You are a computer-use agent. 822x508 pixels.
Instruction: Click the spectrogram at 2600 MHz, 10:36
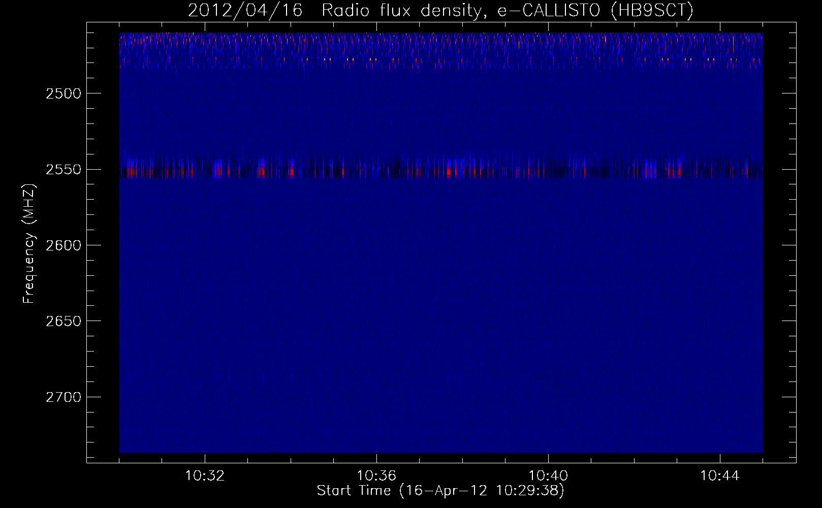tap(376, 245)
